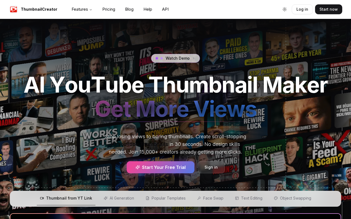Expand the Features dropdown menu
The width and height of the screenshot is (351, 219).
click(x=82, y=9)
